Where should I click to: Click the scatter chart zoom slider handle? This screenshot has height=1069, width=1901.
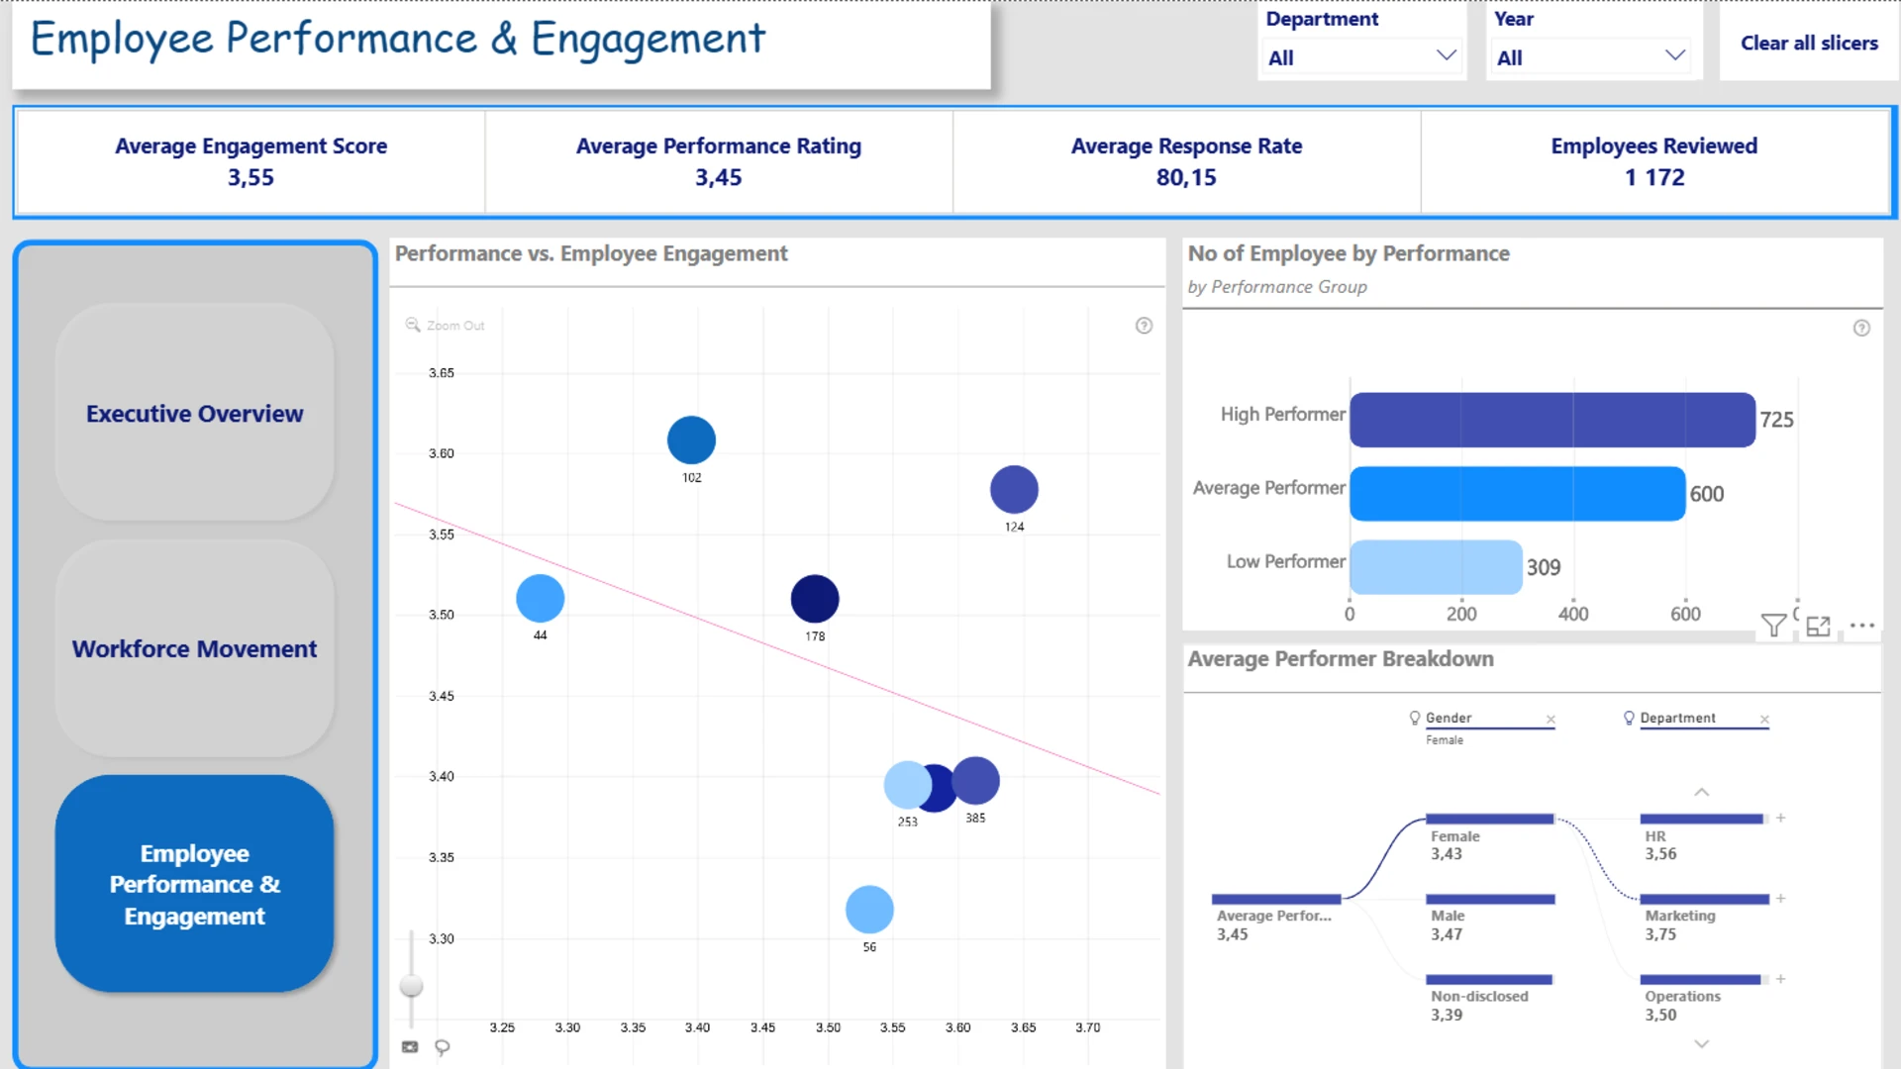(411, 986)
